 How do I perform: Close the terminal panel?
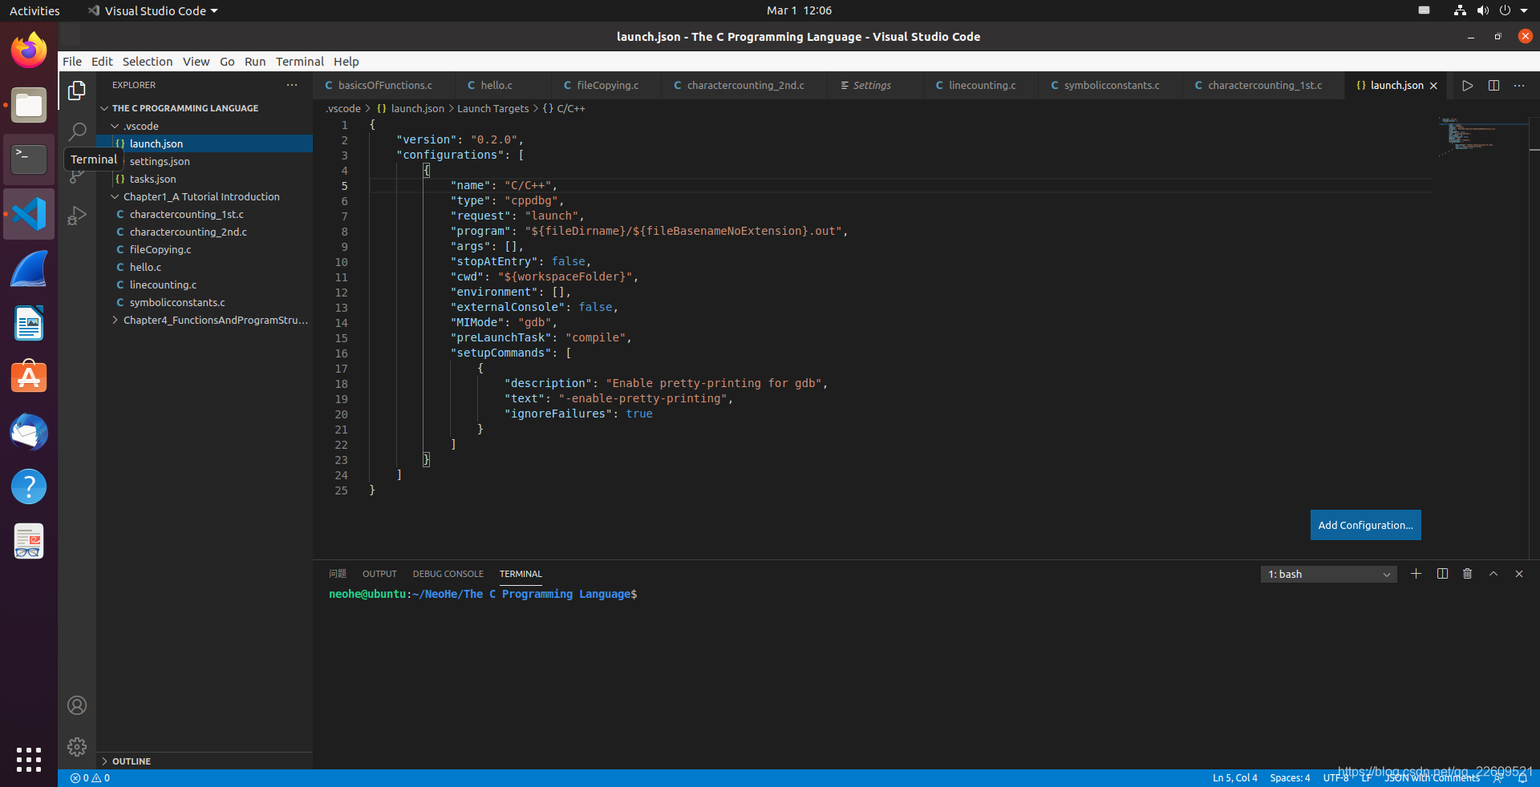coord(1519,574)
